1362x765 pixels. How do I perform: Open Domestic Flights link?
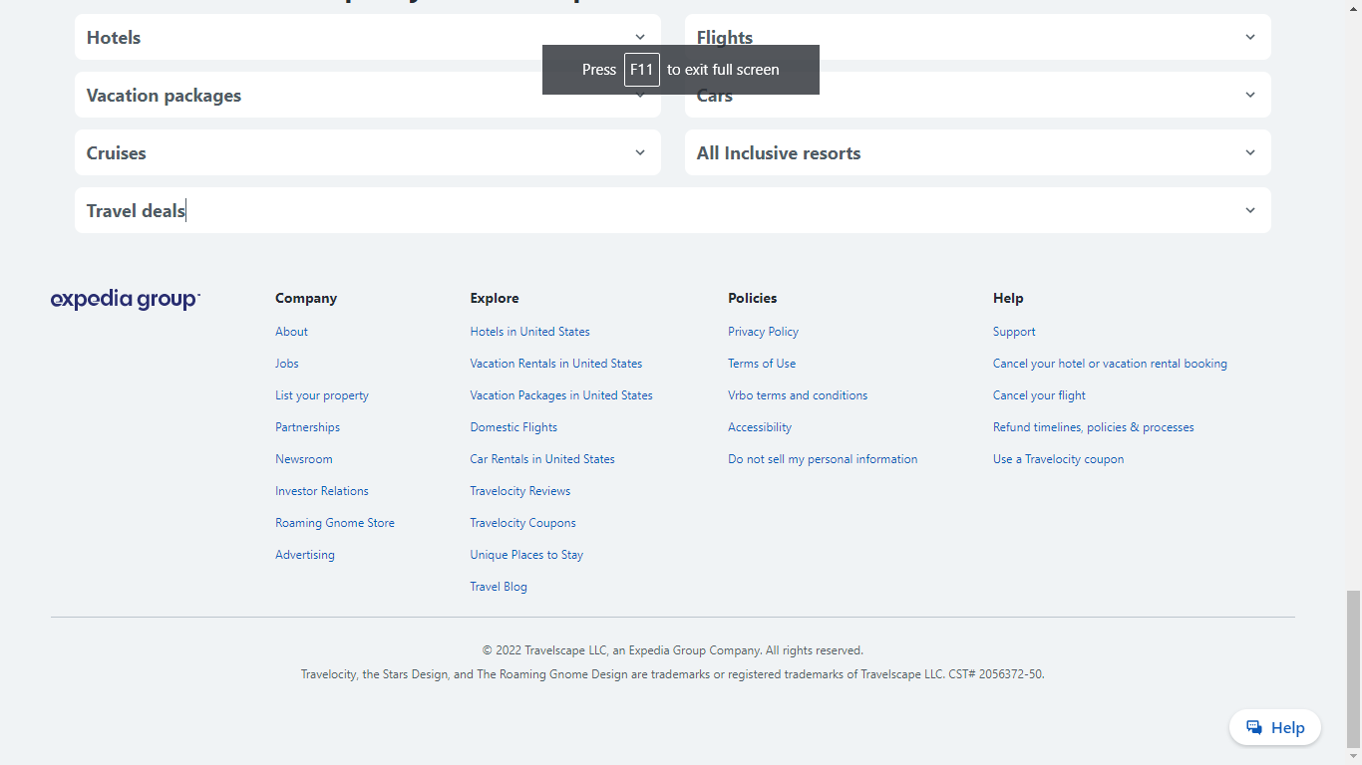click(x=513, y=427)
